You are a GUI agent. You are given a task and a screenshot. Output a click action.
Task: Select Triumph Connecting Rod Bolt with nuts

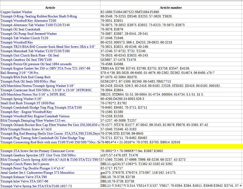[x=50, y=142]
